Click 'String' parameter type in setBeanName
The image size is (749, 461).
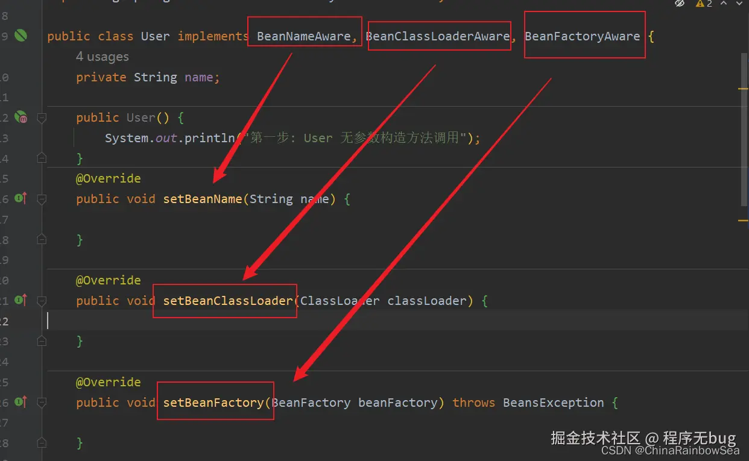pos(271,199)
